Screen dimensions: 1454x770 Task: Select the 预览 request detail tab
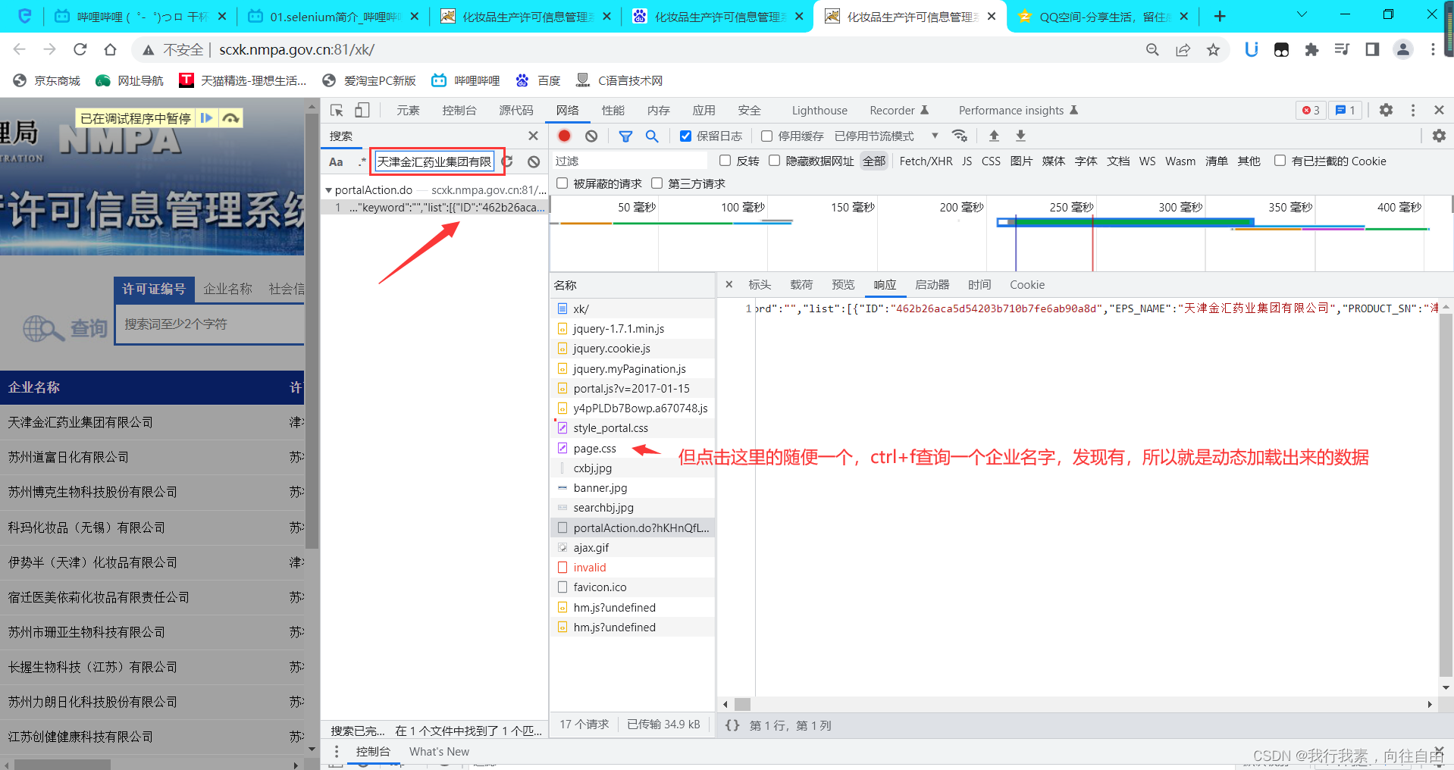pos(843,285)
